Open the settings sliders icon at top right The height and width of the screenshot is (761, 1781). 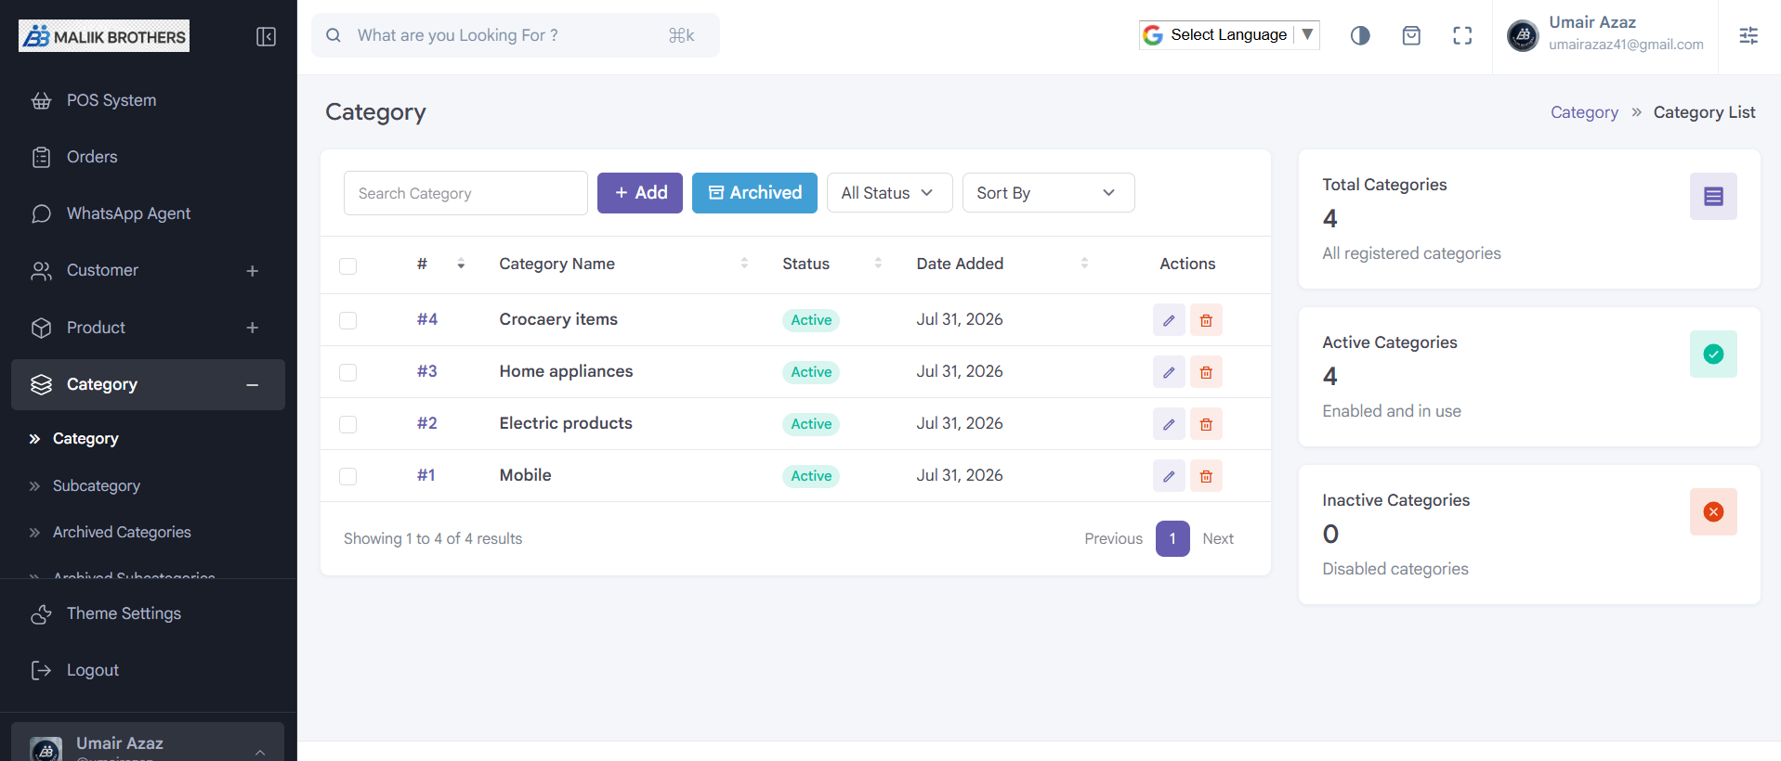[1748, 35]
